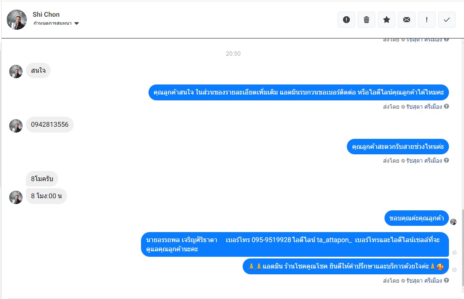Delete conversation with trash icon
Screen dimensions: 464x299
point(367,20)
